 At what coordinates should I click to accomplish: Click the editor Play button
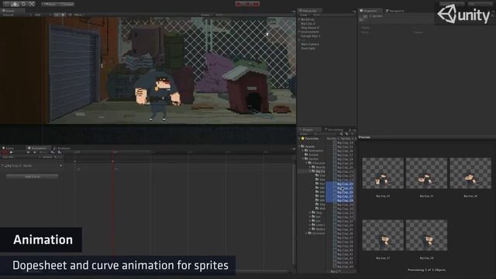pos(239,4)
